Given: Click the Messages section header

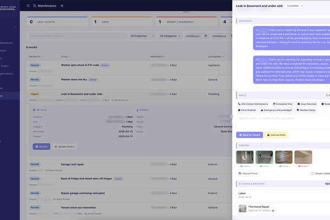Looking at the screenshot, I should pos(283,21).
